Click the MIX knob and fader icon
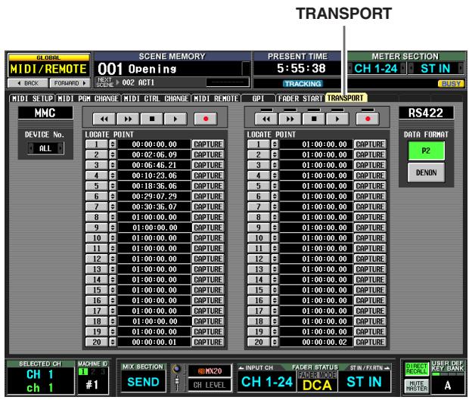 (177, 378)
